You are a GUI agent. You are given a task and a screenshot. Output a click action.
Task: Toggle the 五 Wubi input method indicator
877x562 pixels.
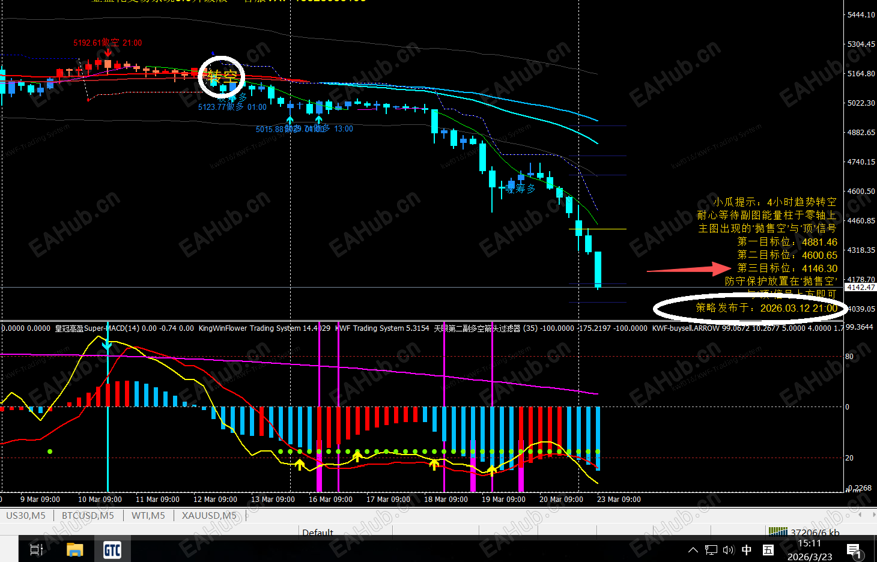(768, 550)
